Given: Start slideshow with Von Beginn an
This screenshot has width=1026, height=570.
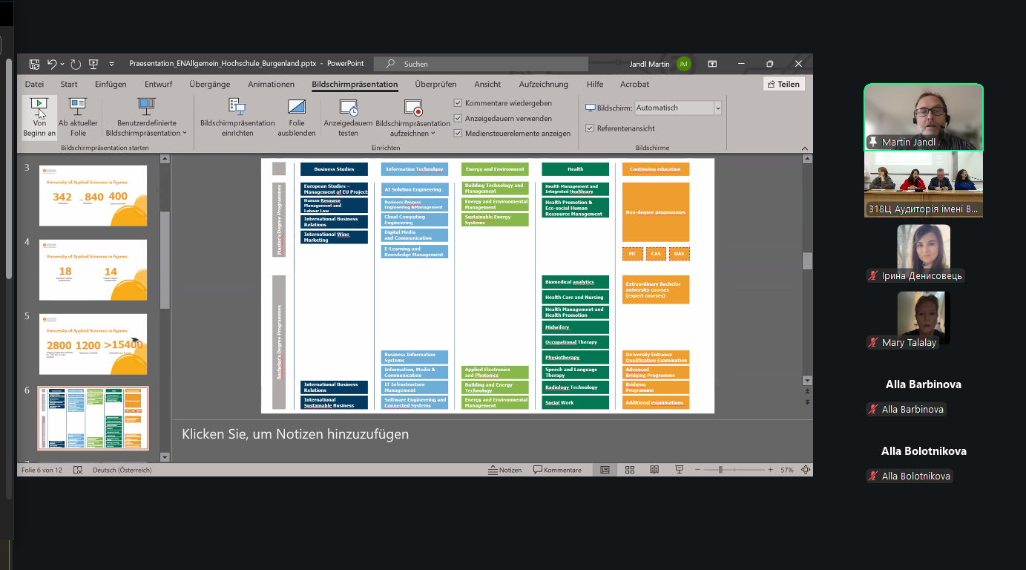Looking at the screenshot, I should pos(39,117).
